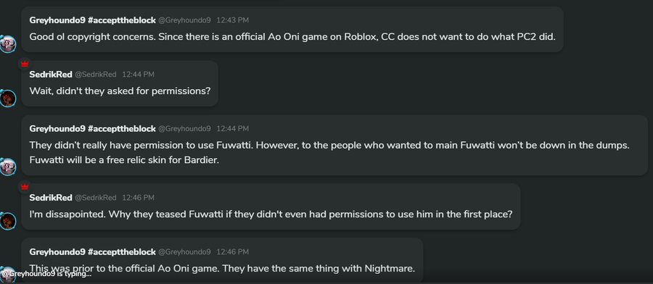The width and height of the screenshot is (653, 284).
Task: Select the message about Fuwatti relic skin for Bardier
Action: (x=334, y=145)
